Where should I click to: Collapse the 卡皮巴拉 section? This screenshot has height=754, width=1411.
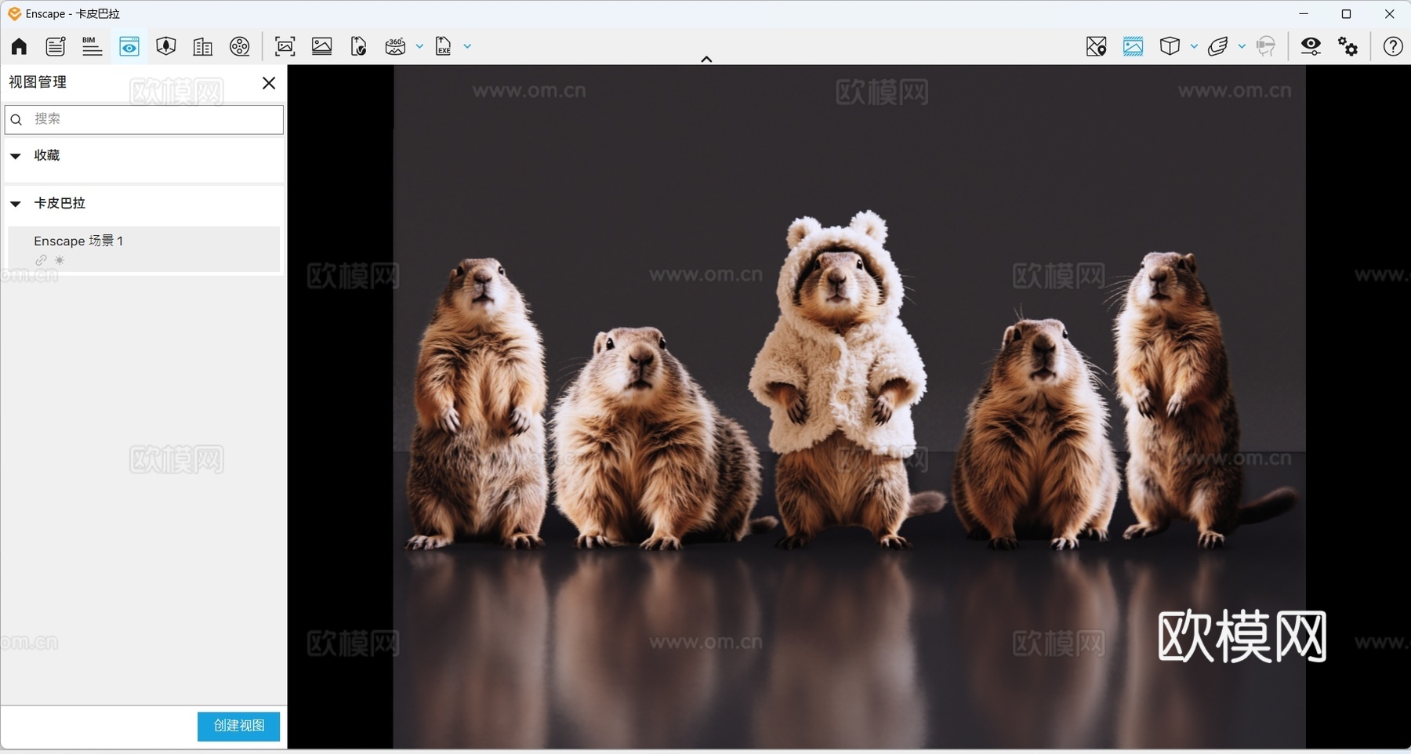point(15,204)
